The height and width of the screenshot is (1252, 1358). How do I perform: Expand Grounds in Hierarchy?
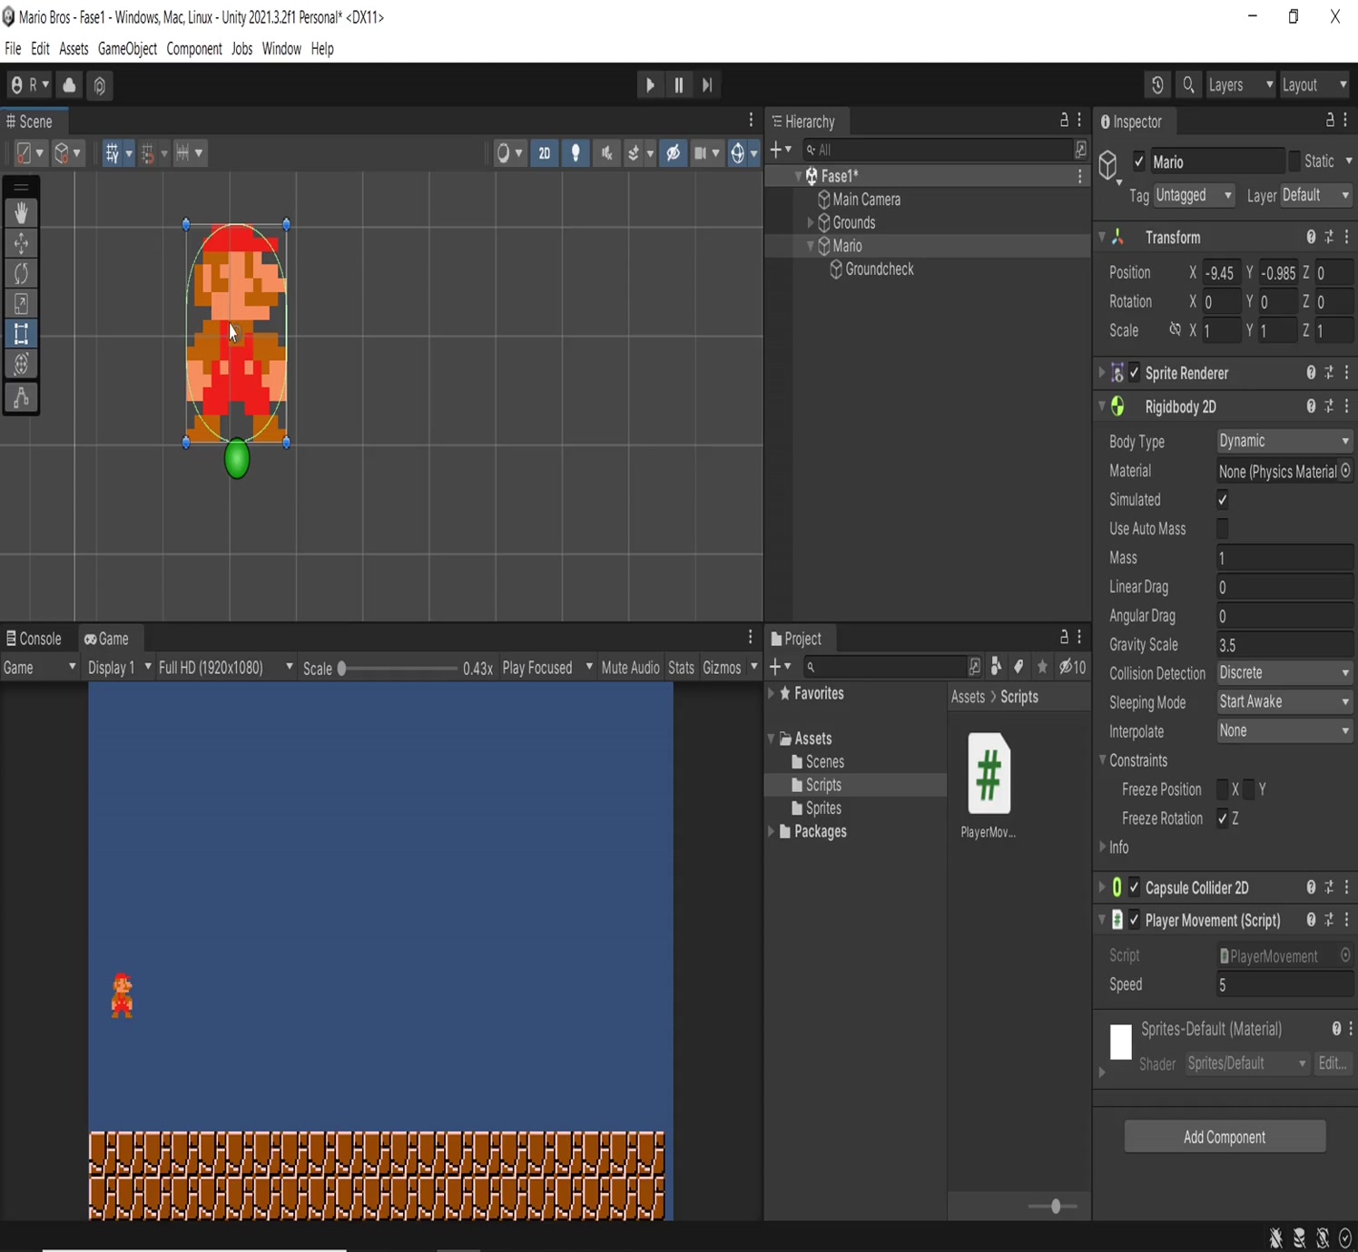[x=811, y=223]
